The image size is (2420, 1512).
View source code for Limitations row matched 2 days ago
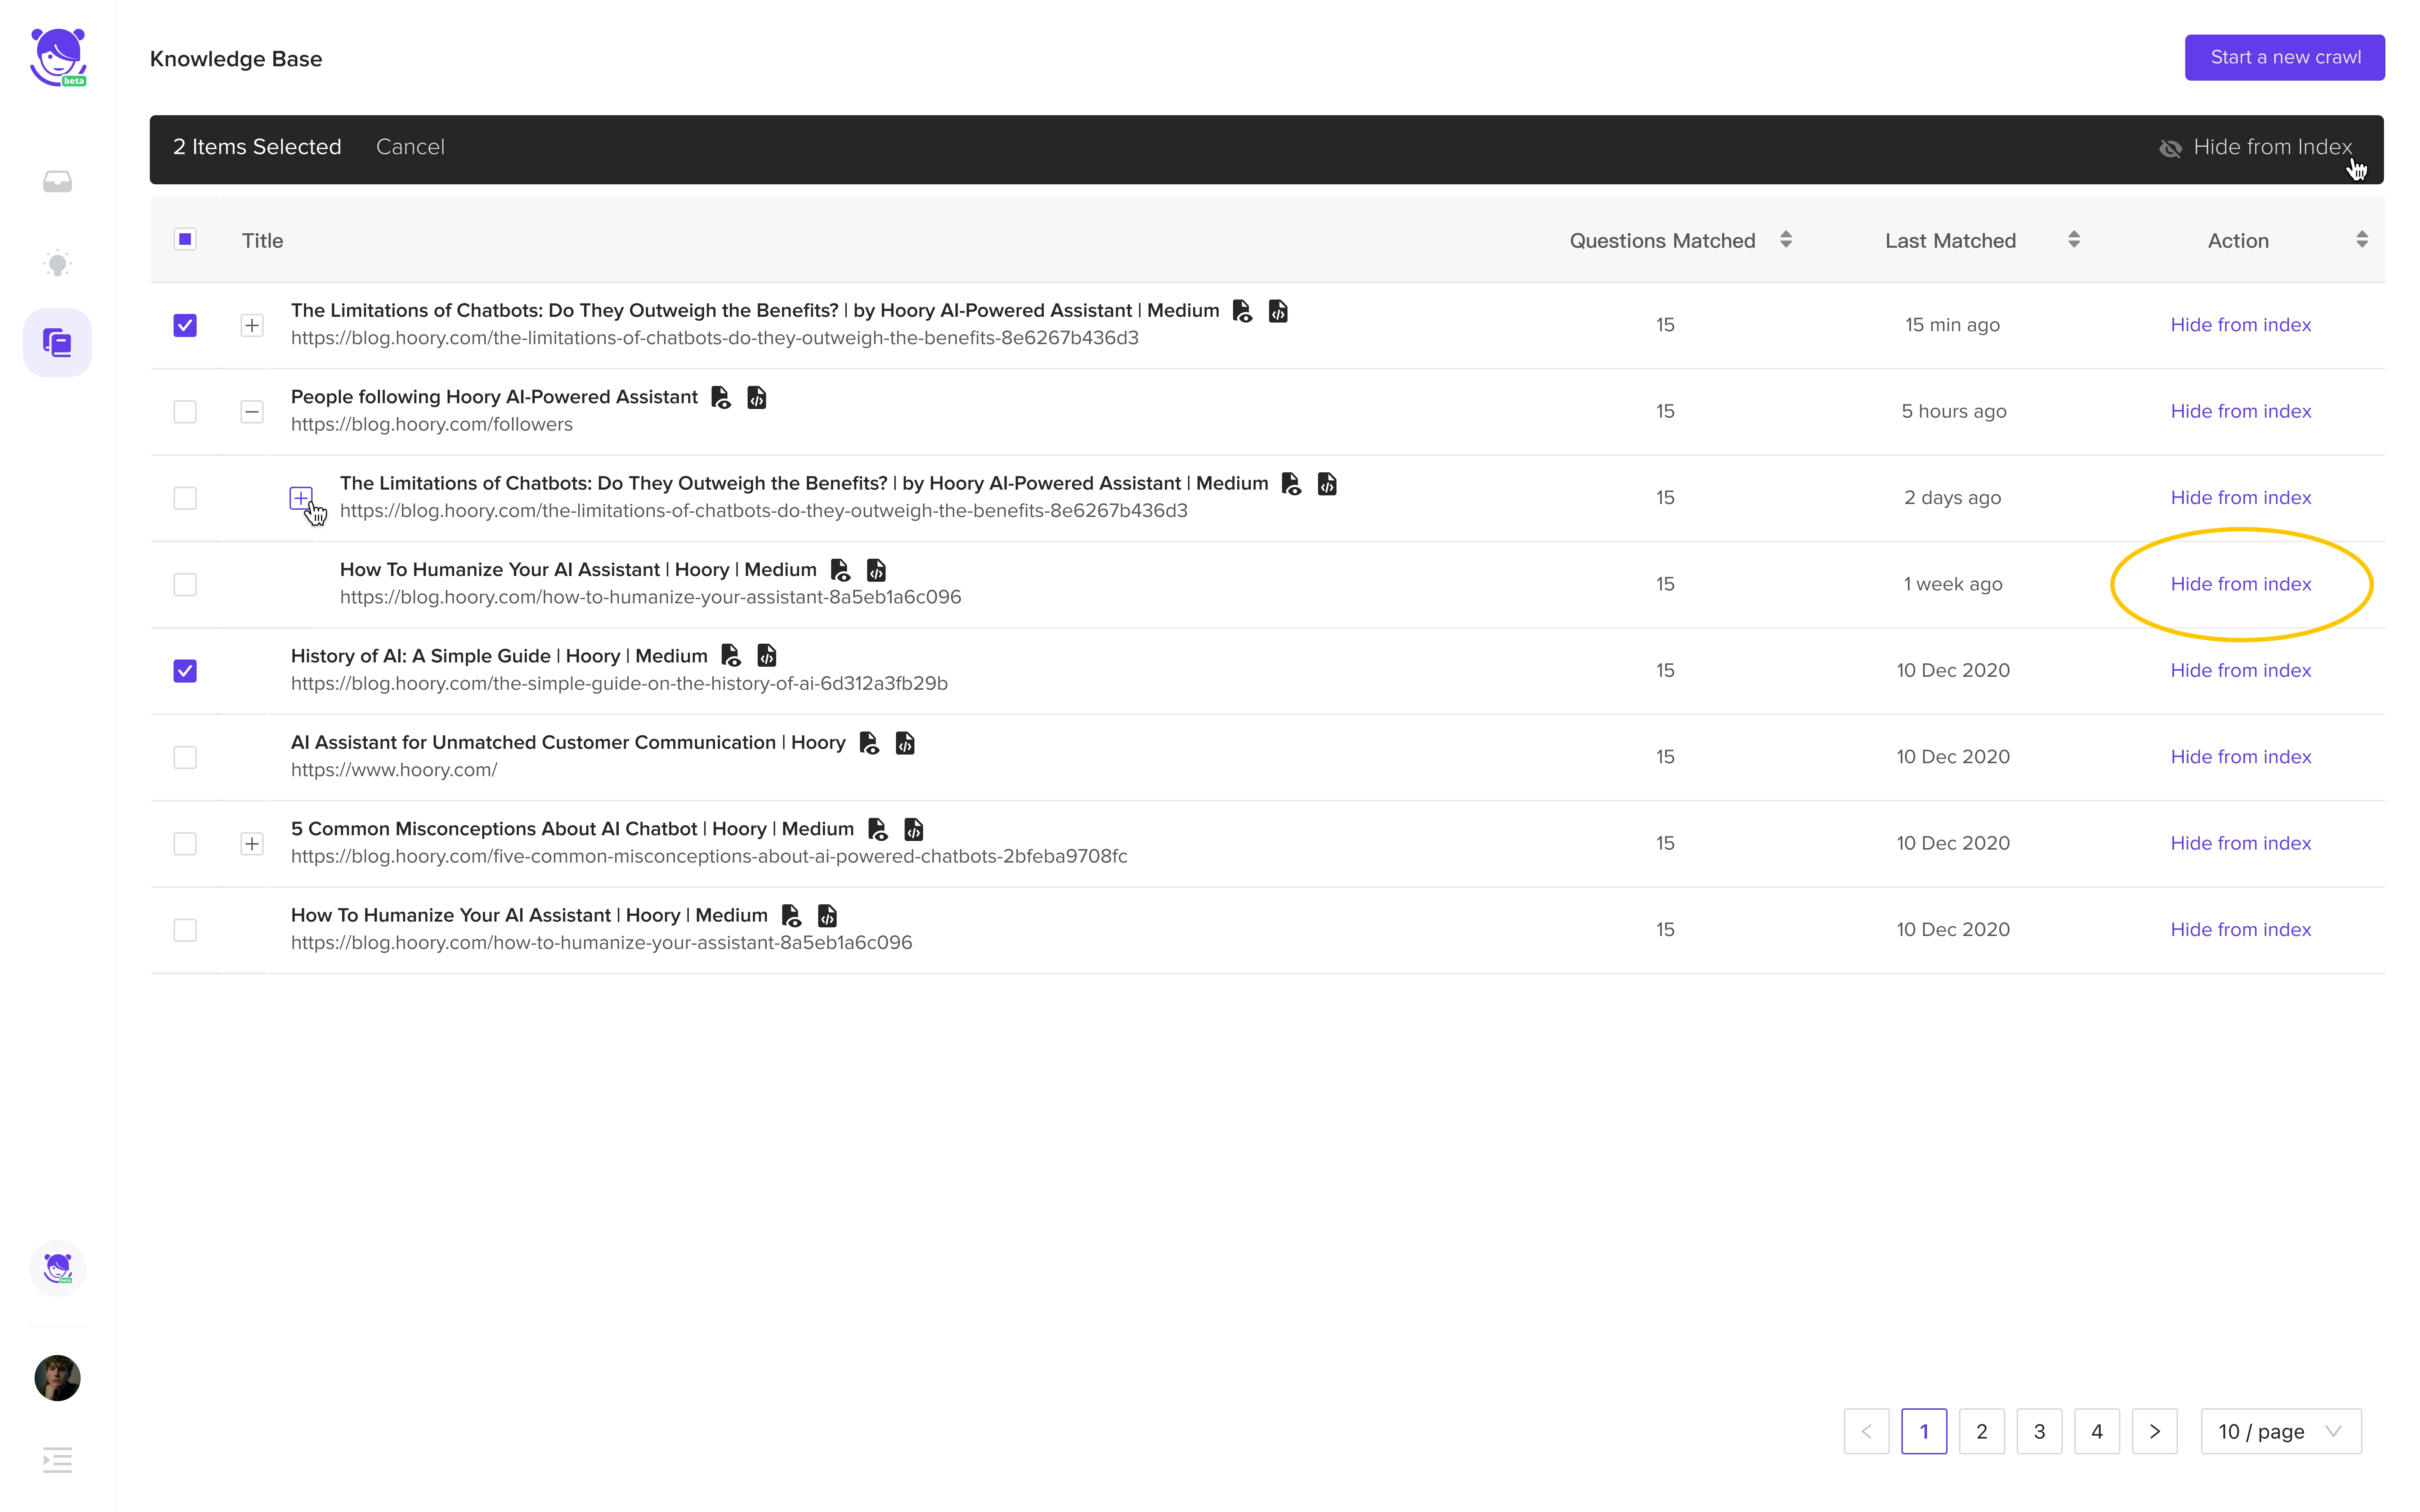click(1327, 484)
